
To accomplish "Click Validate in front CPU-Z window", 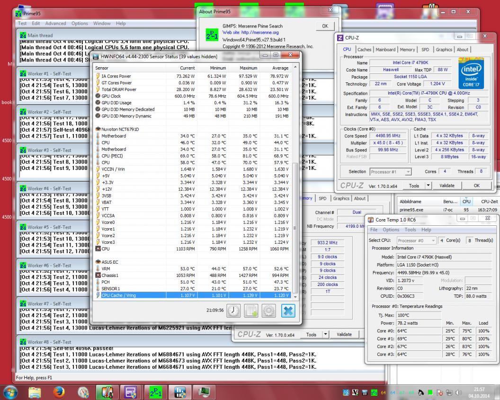I will point(447,186).
